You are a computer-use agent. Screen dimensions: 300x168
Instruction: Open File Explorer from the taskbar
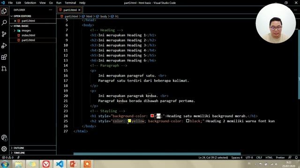click(x=18, y=164)
